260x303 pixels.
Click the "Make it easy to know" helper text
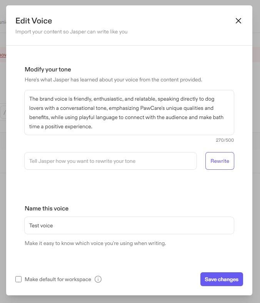coord(95,243)
